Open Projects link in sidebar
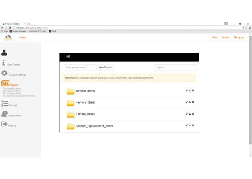 click(14, 85)
